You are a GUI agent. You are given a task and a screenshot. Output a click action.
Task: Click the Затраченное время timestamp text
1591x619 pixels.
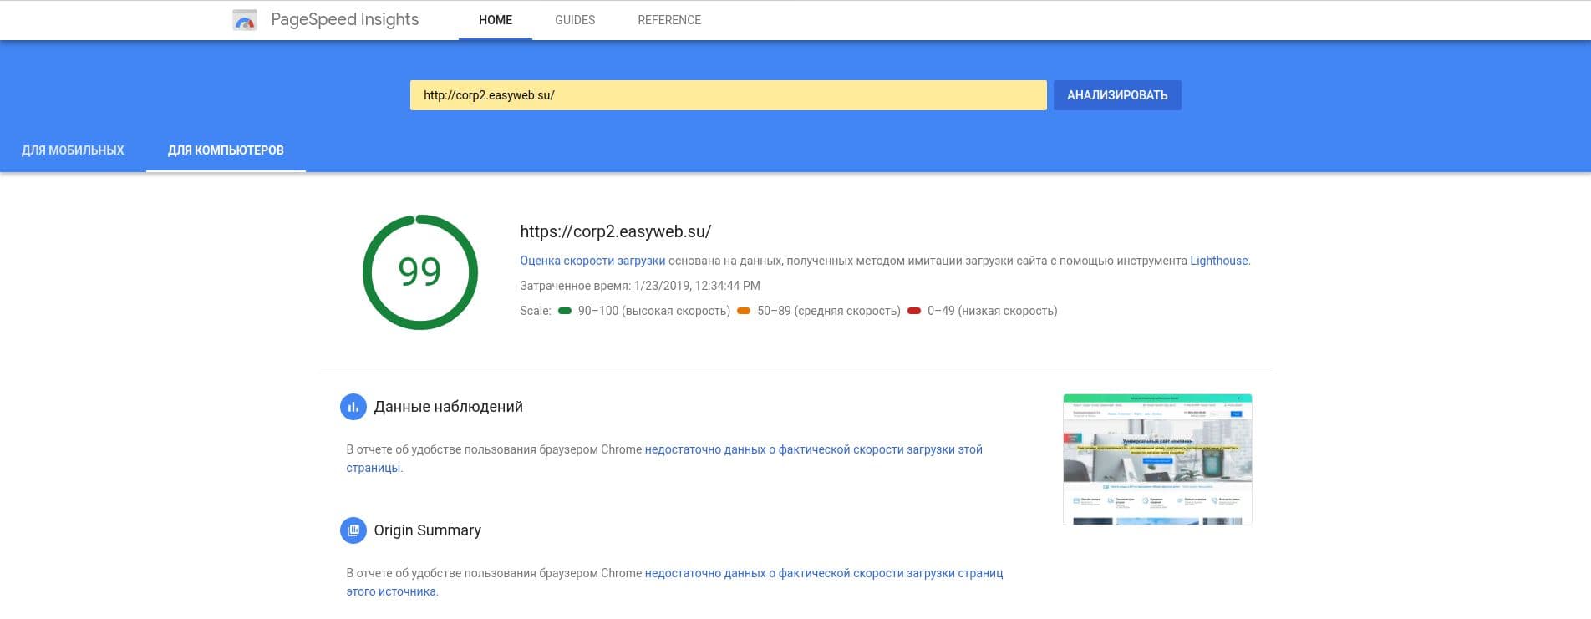click(x=640, y=286)
